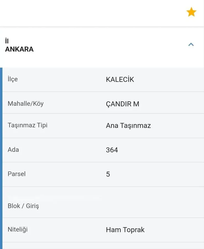Collapse the İl ANKARA section chevron
The width and height of the screenshot is (204, 249).
191,45
